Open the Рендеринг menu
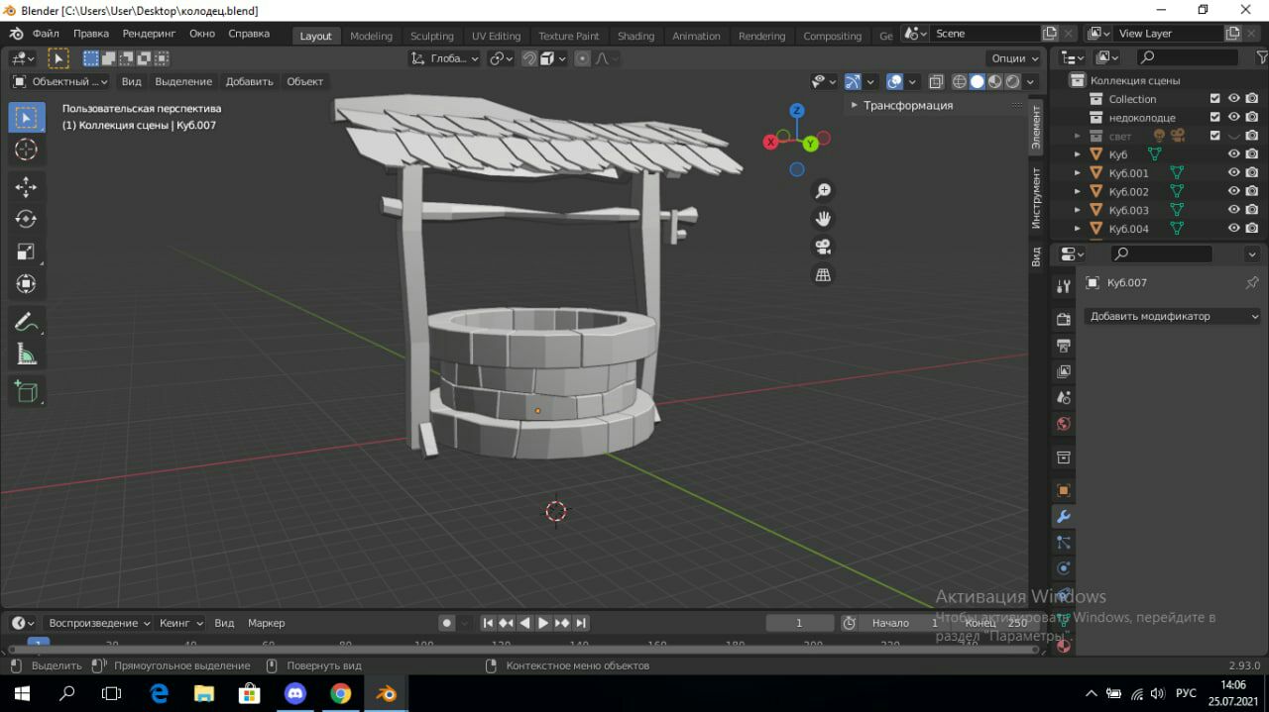The height and width of the screenshot is (712, 1269). pyautogui.click(x=149, y=34)
